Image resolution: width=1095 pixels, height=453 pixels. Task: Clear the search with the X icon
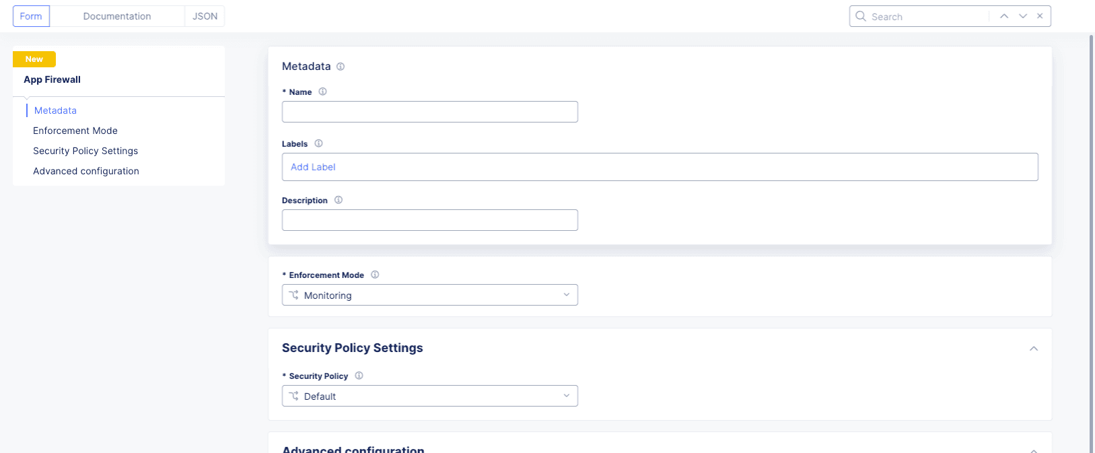1040,16
